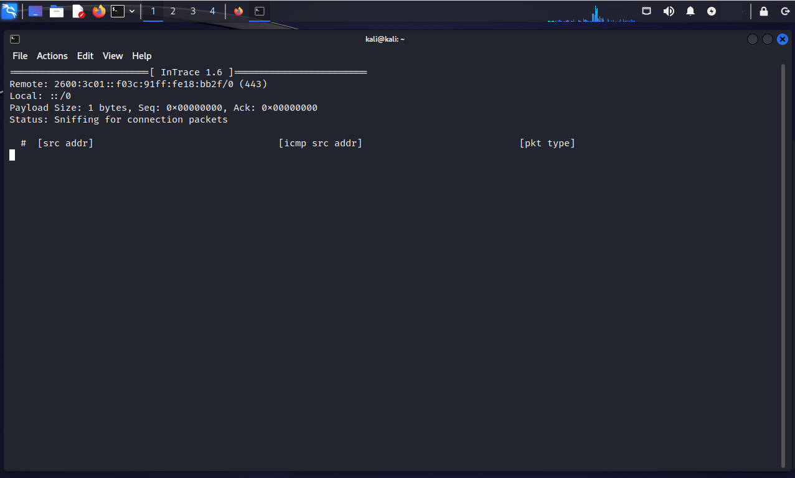Launch the text editor panel icon
This screenshot has height=478, width=795.
pyautogui.click(x=78, y=11)
